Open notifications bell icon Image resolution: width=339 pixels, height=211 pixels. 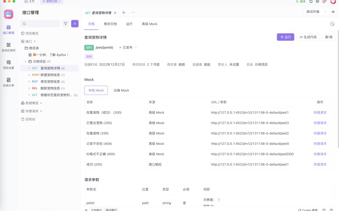tap(324, 1)
